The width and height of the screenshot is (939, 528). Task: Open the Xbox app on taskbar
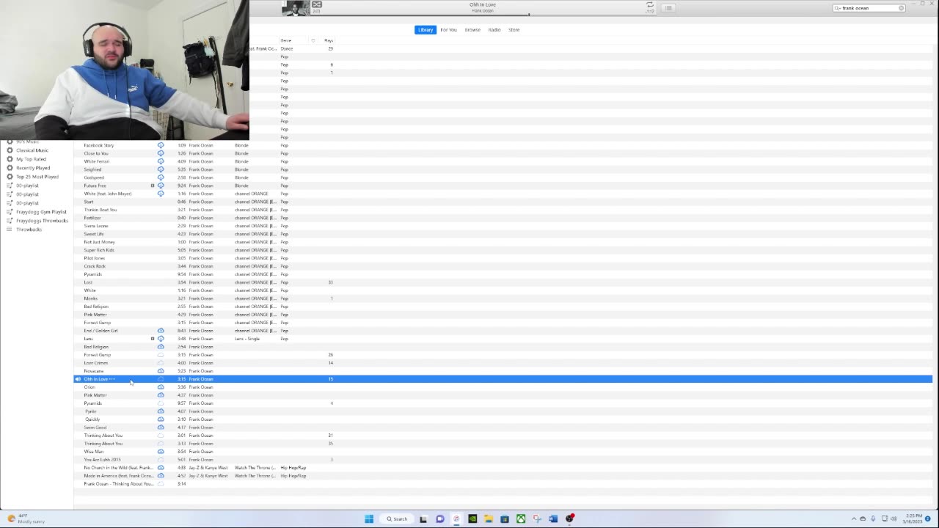pos(521,518)
